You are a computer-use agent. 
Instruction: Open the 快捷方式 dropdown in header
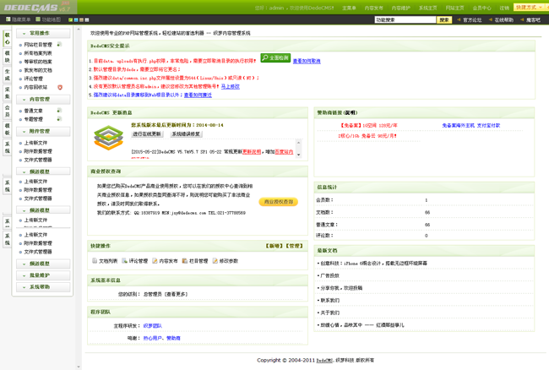(528, 8)
